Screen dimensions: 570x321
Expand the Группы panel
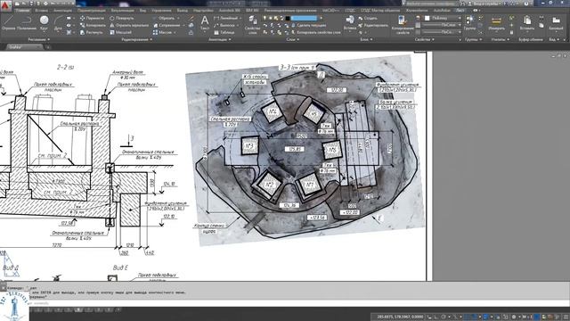[473, 39]
